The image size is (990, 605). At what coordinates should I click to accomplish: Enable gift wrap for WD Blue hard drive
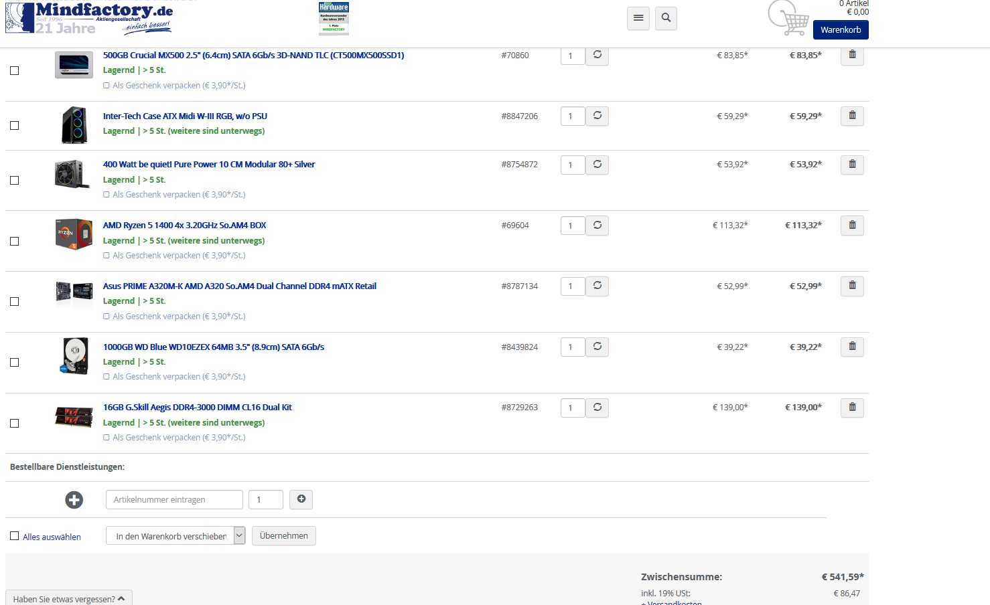(x=107, y=377)
